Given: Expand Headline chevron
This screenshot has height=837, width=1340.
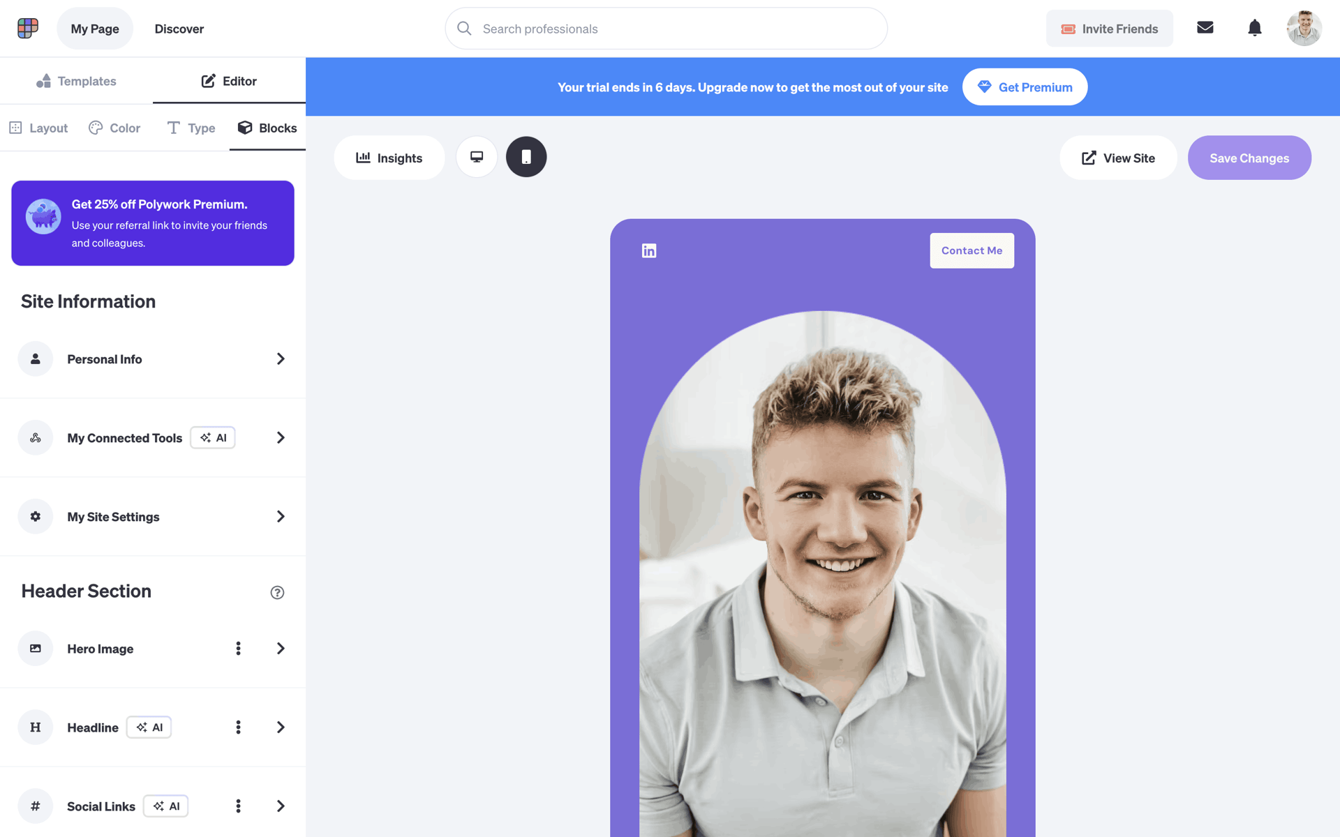Looking at the screenshot, I should (281, 727).
